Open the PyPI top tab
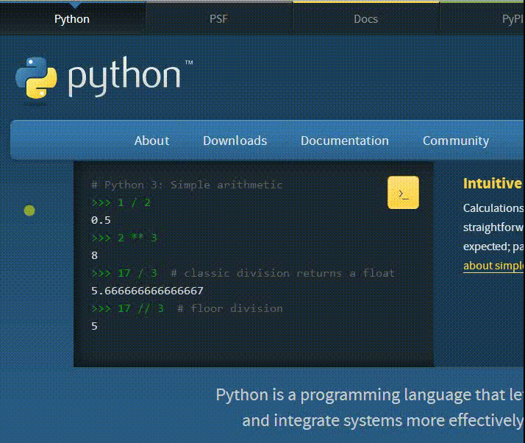The image size is (525, 443). pyautogui.click(x=482, y=19)
